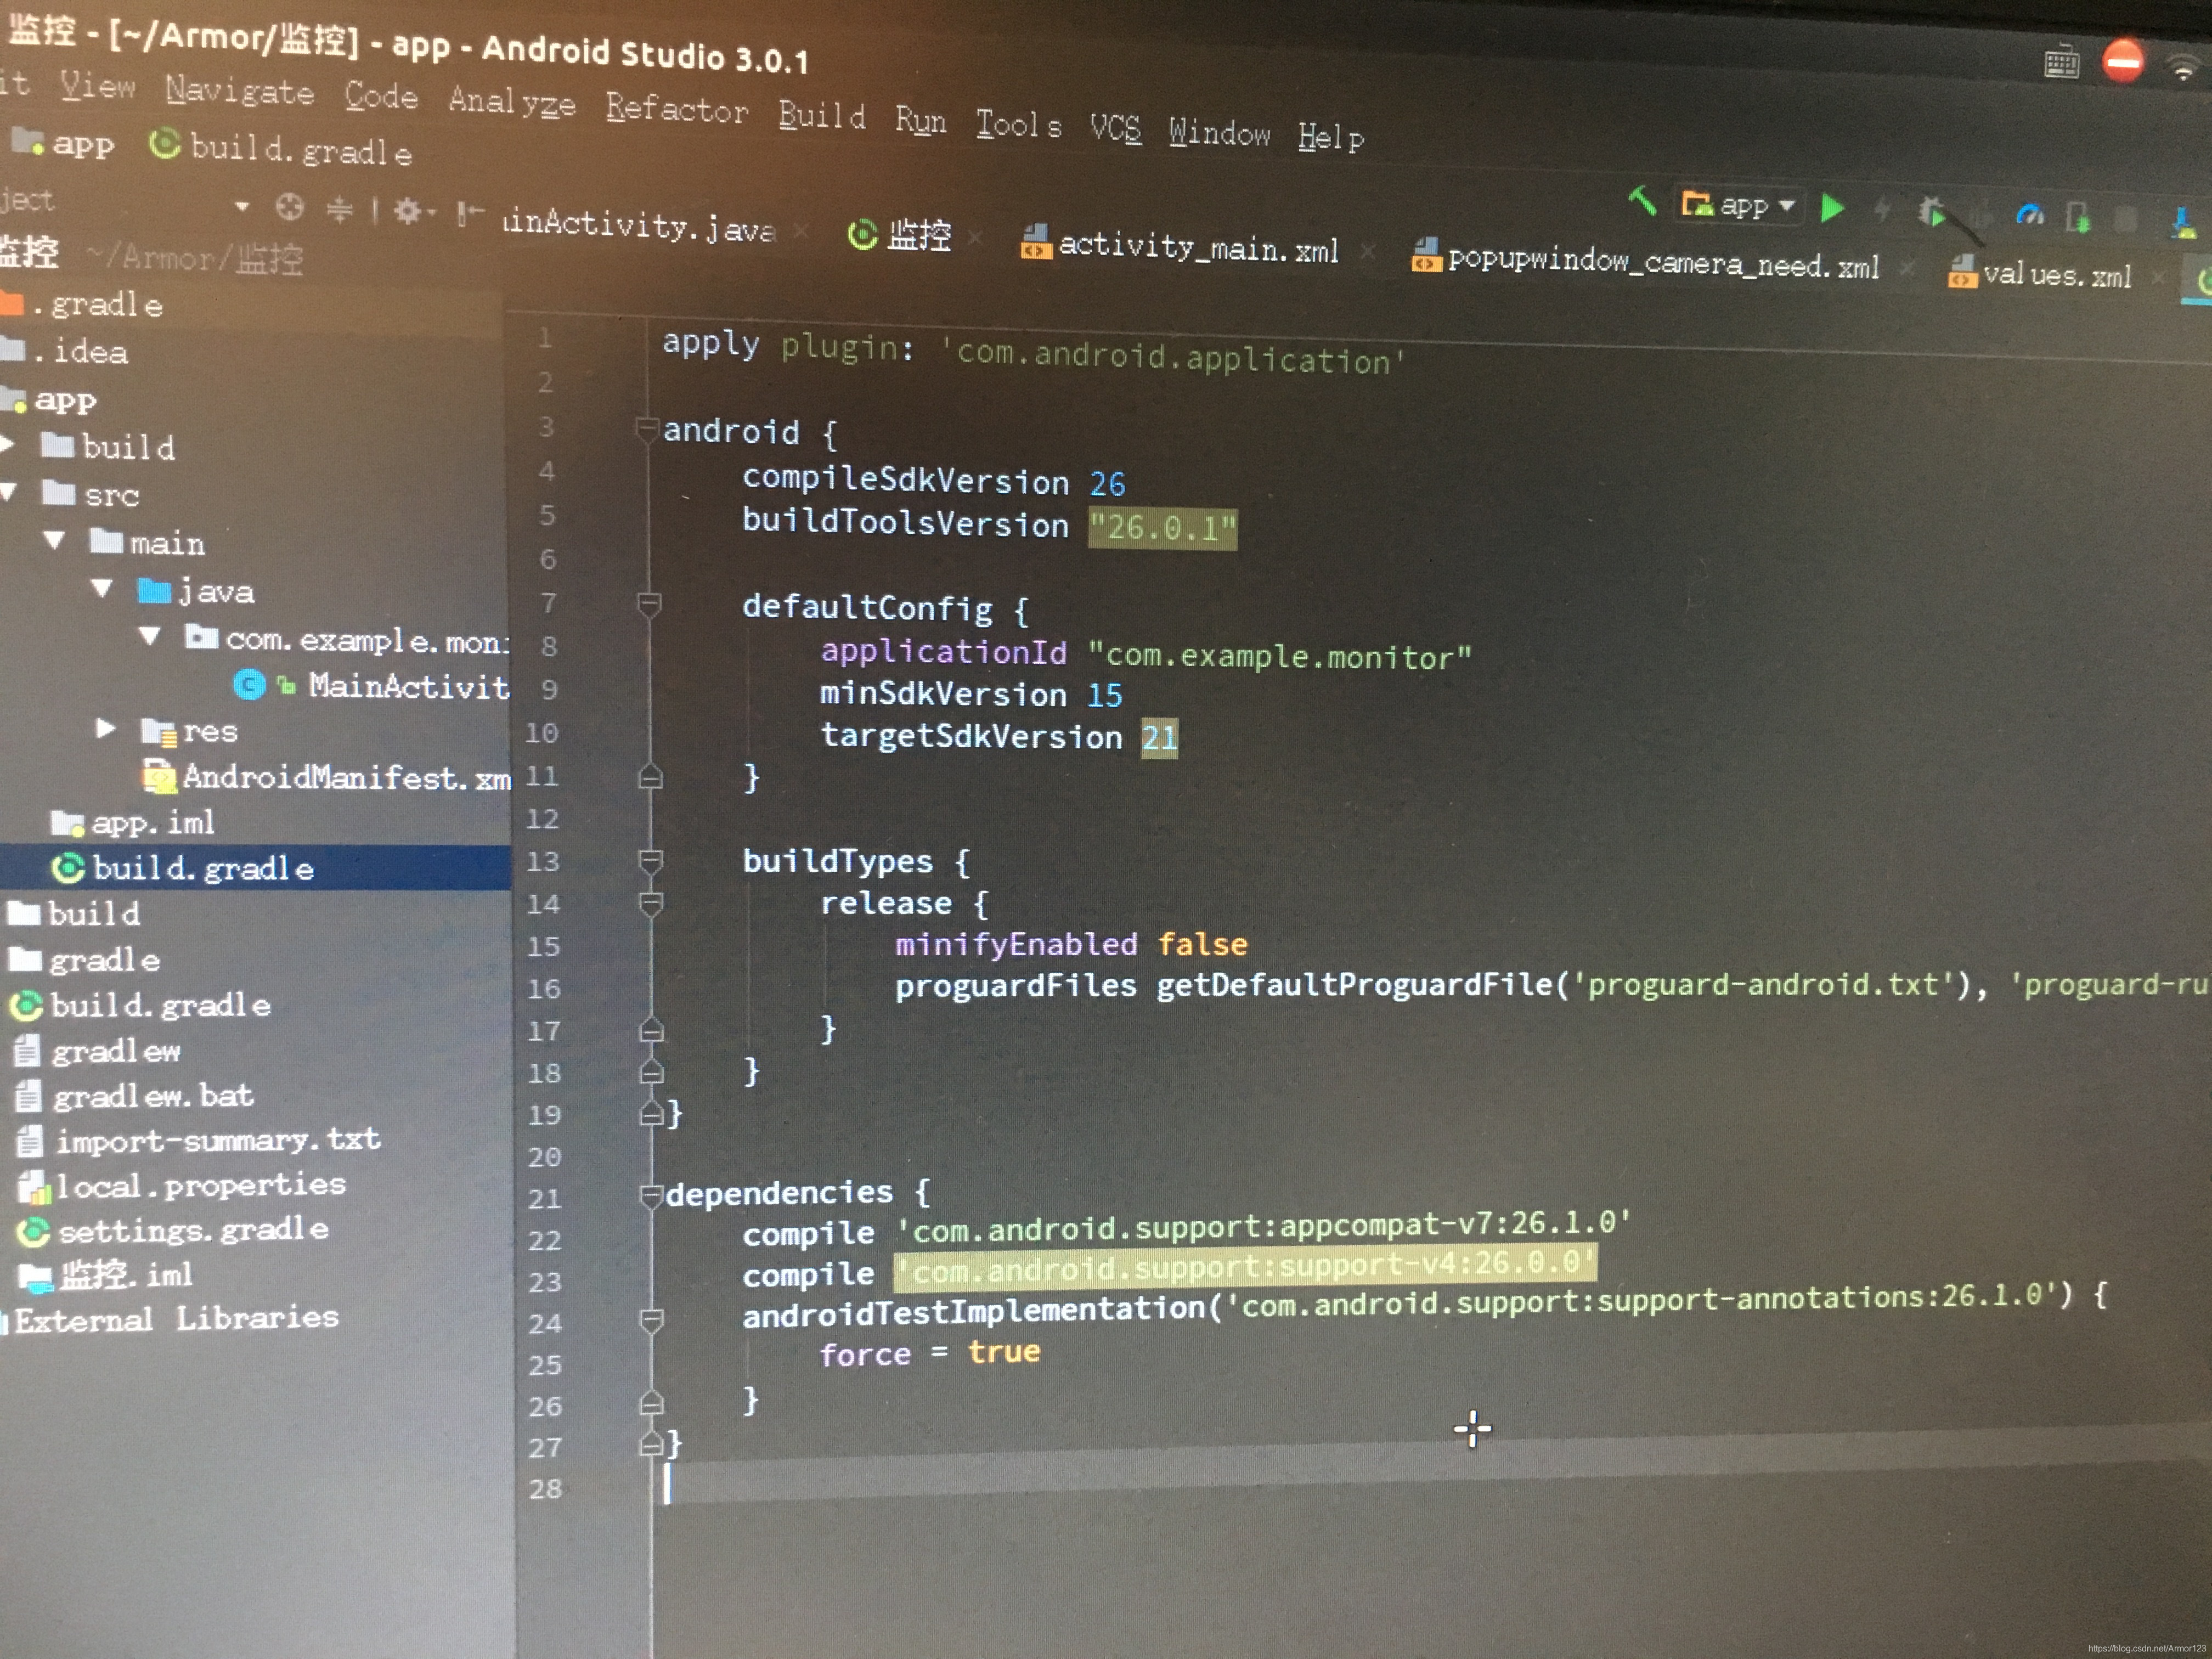Select local.properties in the project tree
This screenshot has width=2212, height=1659.
pyautogui.click(x=182, y=1185)
